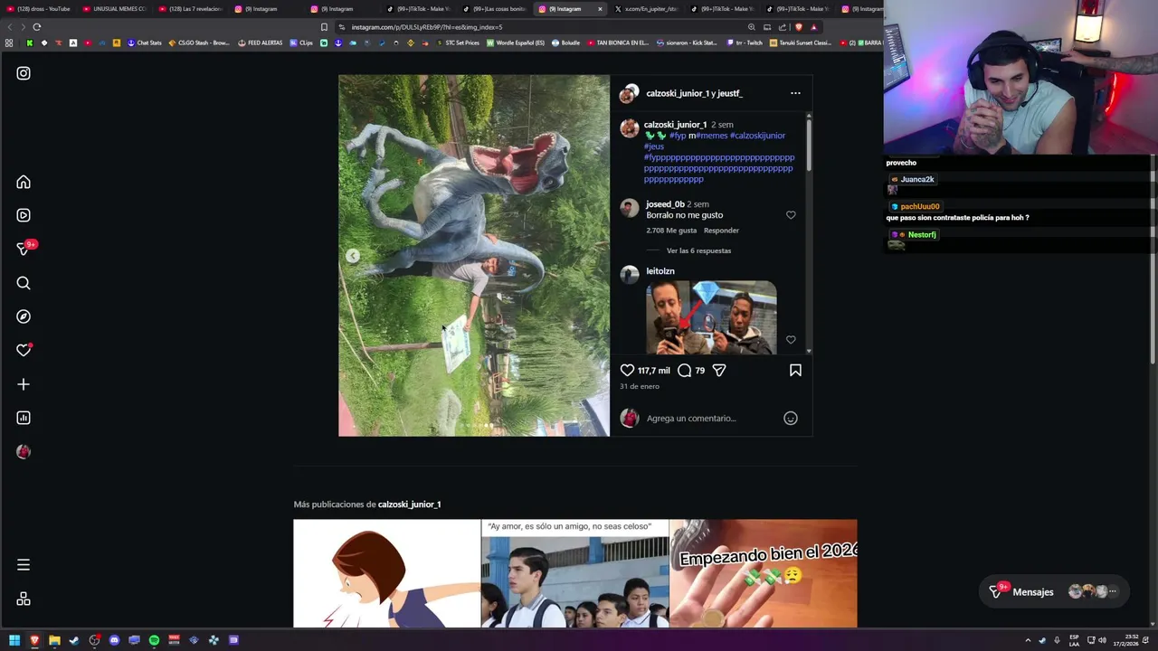Open notifications heart in sidebar
Screen dimensions: 1158x651
[24, 350]
